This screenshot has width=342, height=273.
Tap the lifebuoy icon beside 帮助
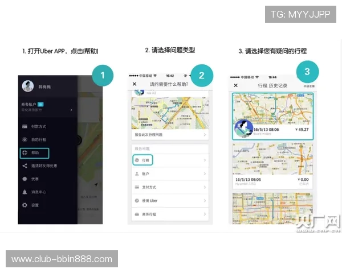click(x=25, y=152)
